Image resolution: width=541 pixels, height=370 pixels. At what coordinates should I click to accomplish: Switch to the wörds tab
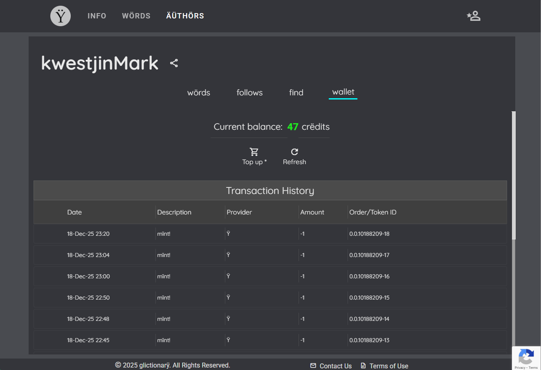point(199,92)
